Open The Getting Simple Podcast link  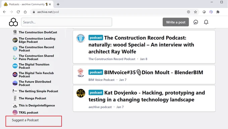coord(38,91)
